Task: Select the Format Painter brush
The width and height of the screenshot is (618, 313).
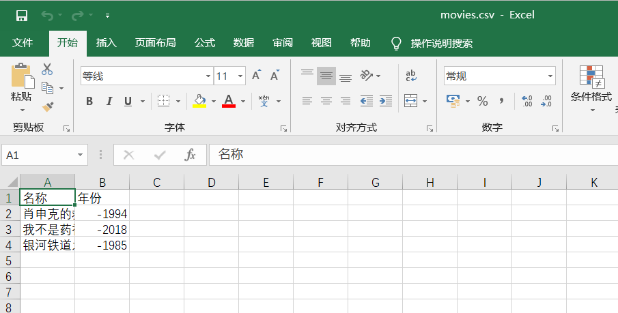Action: [x=47, y=106]
